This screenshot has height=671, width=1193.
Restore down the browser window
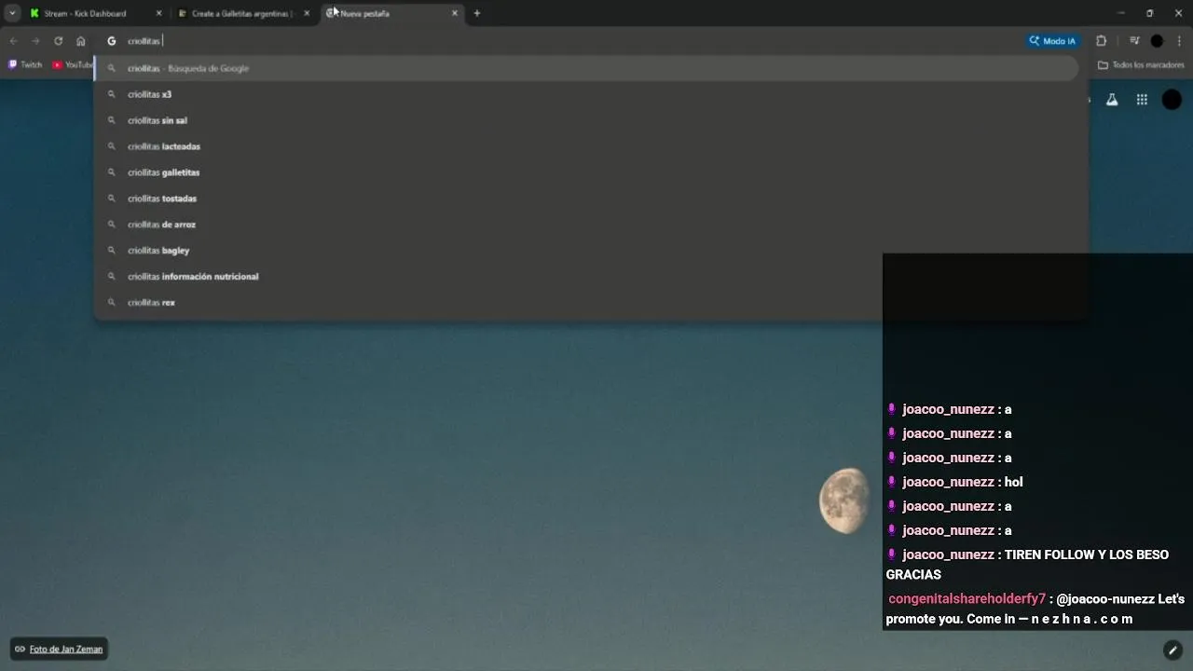[1149, 13]
